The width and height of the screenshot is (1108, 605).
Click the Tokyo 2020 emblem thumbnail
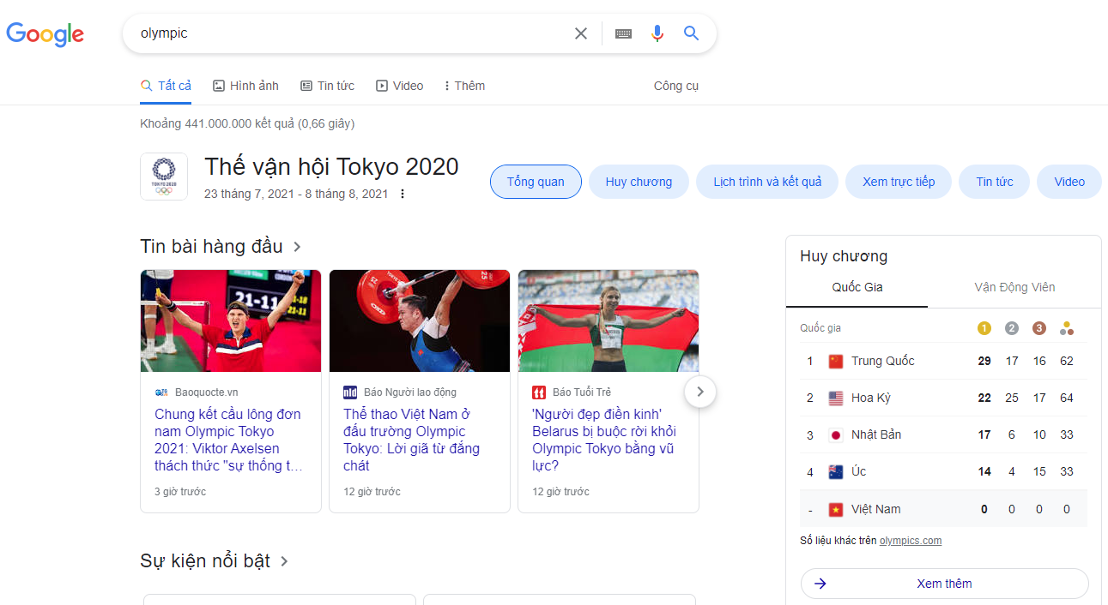(x=163, y=177)
